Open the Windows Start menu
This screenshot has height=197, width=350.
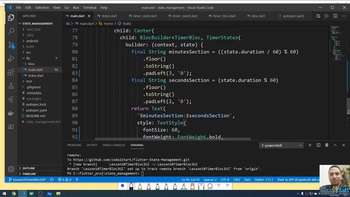[4, 193]
